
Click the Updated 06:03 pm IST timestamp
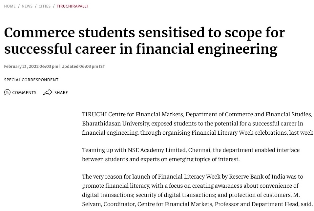[x=83, y=67]
